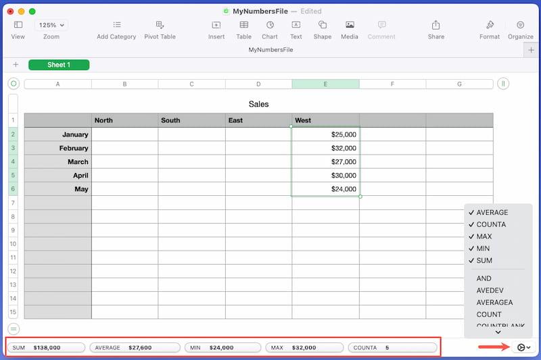Select the Sheet 1 tab
This screenshot has width=541, height=360.
click(59, 65)
